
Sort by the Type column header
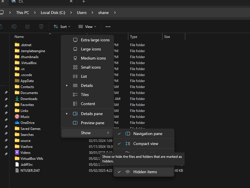[134, 37]
